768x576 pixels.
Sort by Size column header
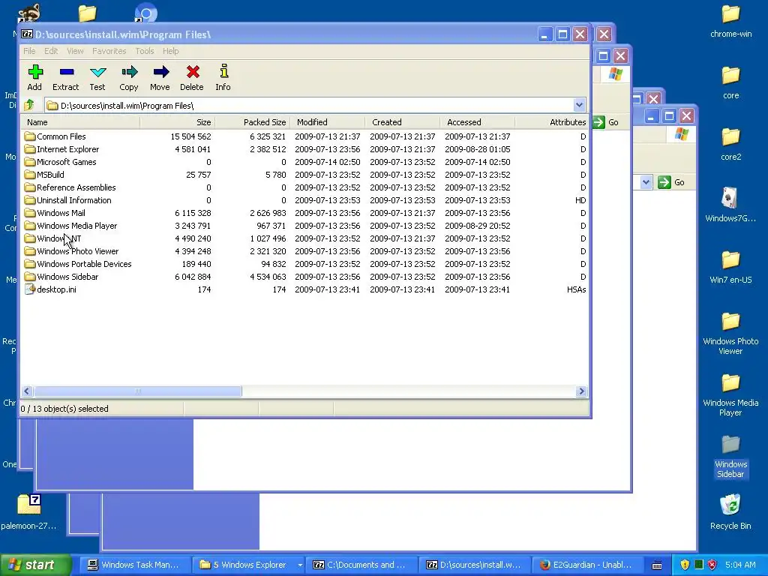[177, 122]
